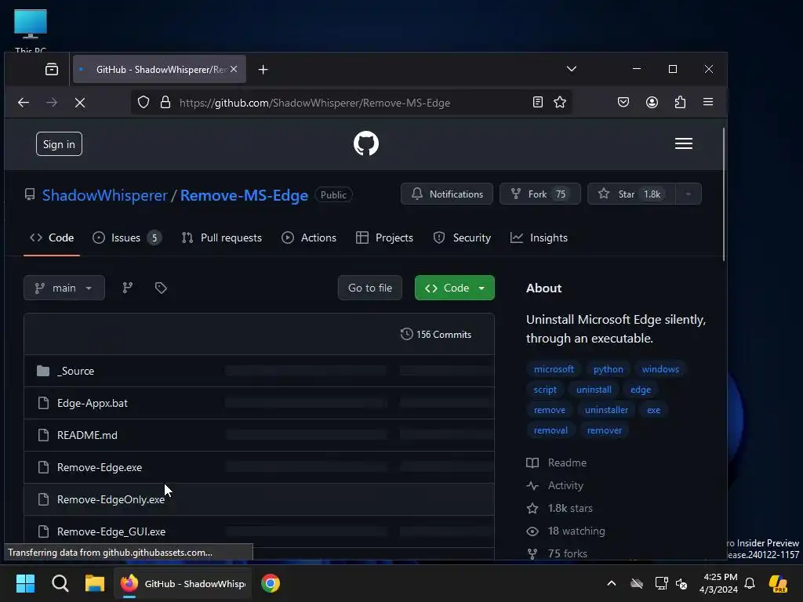Fork the repository
This screenshot has width=803, height=602.
(x=540, y=194)
